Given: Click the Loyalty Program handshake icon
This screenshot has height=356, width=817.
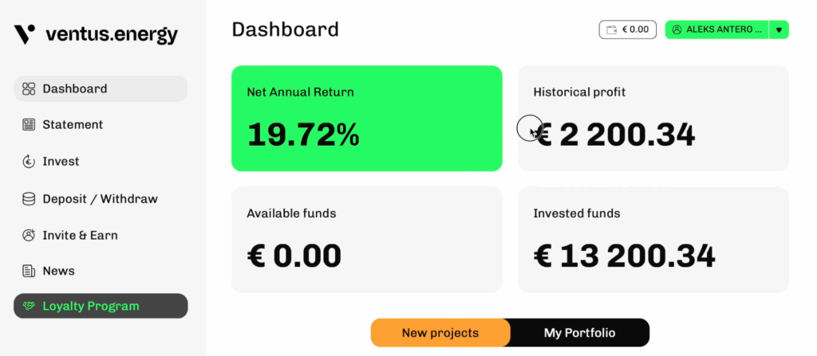Looking at the screenshot, I should point(30,307).
